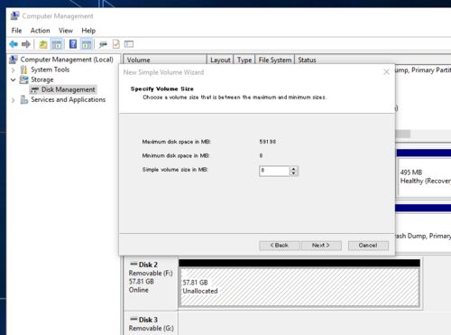Collapse the Storage tree node
Screen dimensions: 451x335
13,79
